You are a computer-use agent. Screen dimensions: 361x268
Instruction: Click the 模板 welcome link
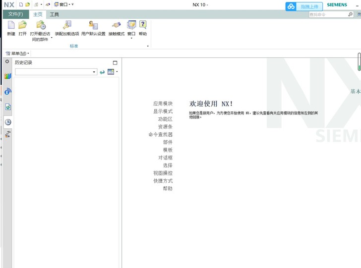pos(168,150)
